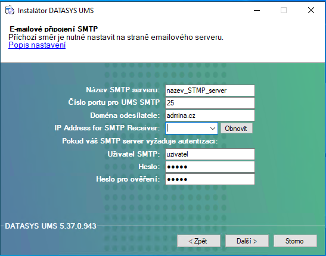326x256 pixels.
Task: Click the E-mailové připojení SMTP heading
Action: (54, 29)
